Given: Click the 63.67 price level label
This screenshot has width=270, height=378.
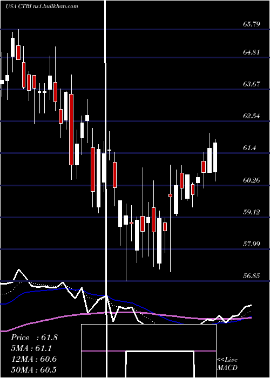Looking at the screenshot, I should click(252, 84).
